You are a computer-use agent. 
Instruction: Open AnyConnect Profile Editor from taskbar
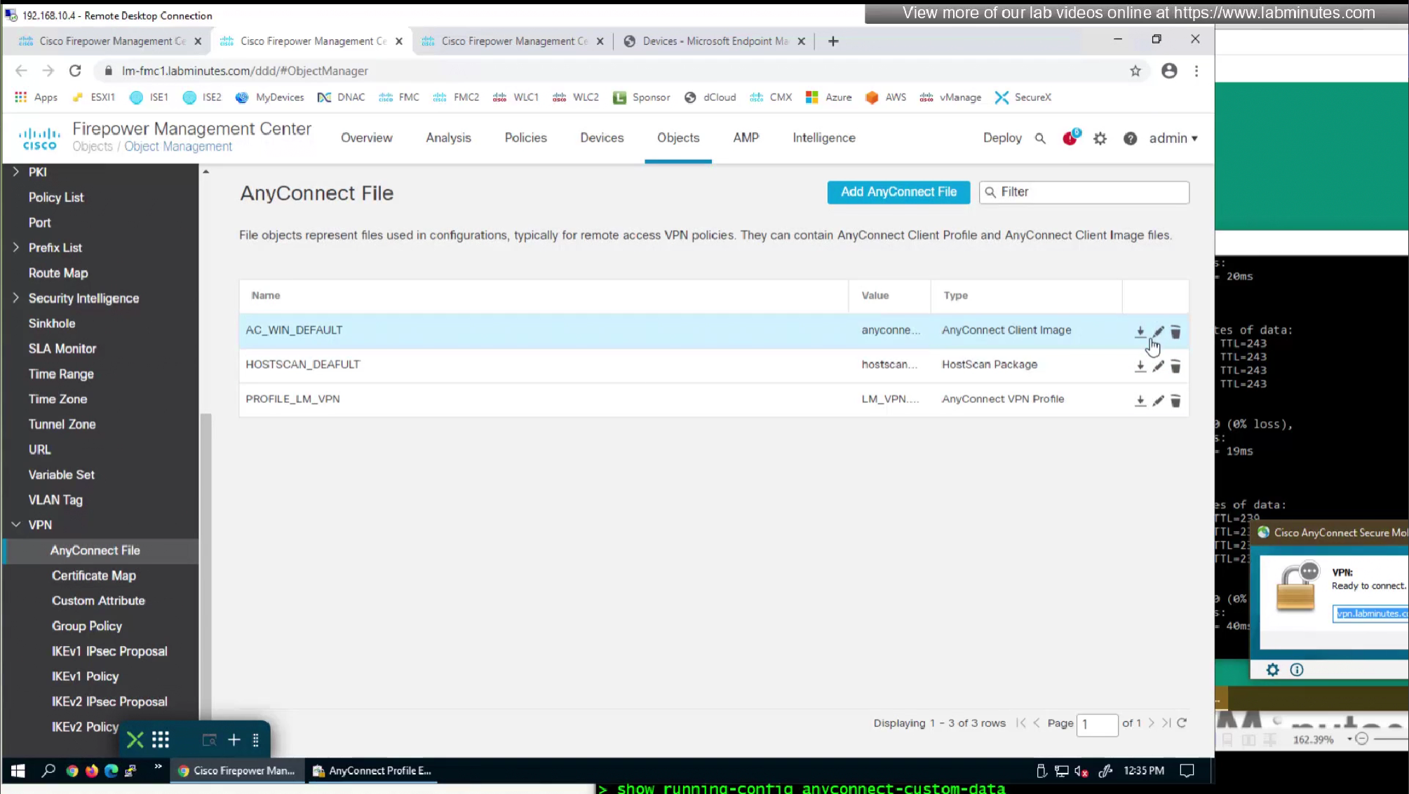372,771
